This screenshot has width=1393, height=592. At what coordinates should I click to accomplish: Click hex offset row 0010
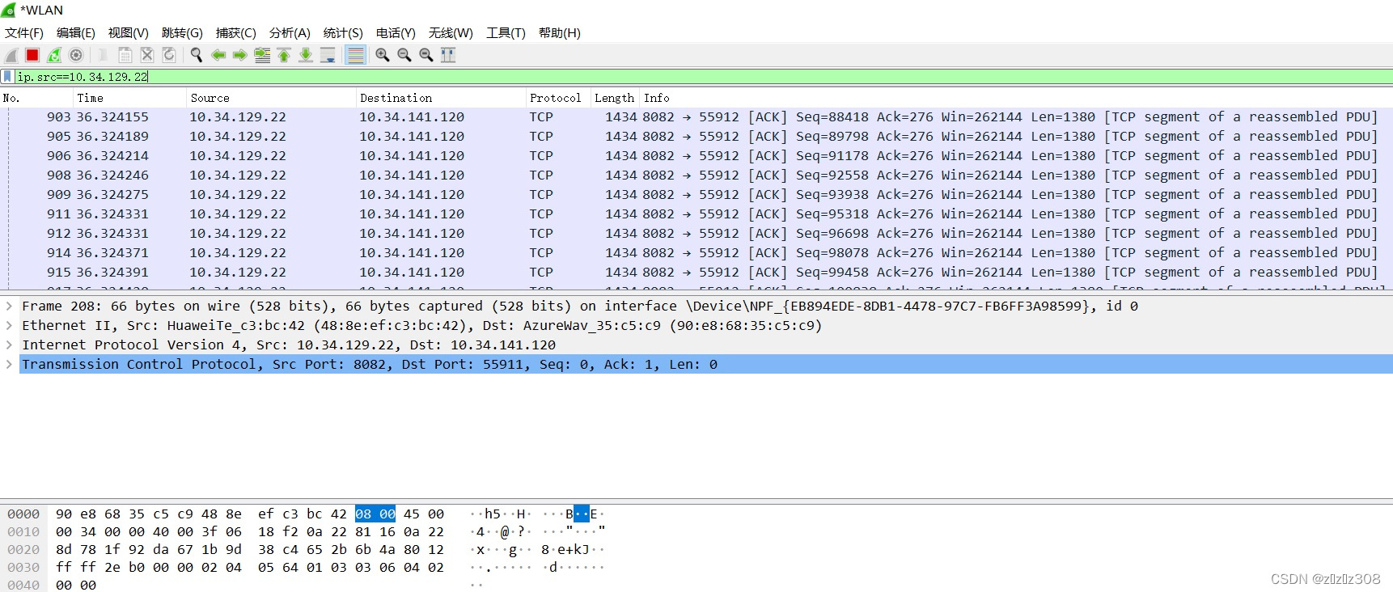pyautogui.click(x=23, y=532)
